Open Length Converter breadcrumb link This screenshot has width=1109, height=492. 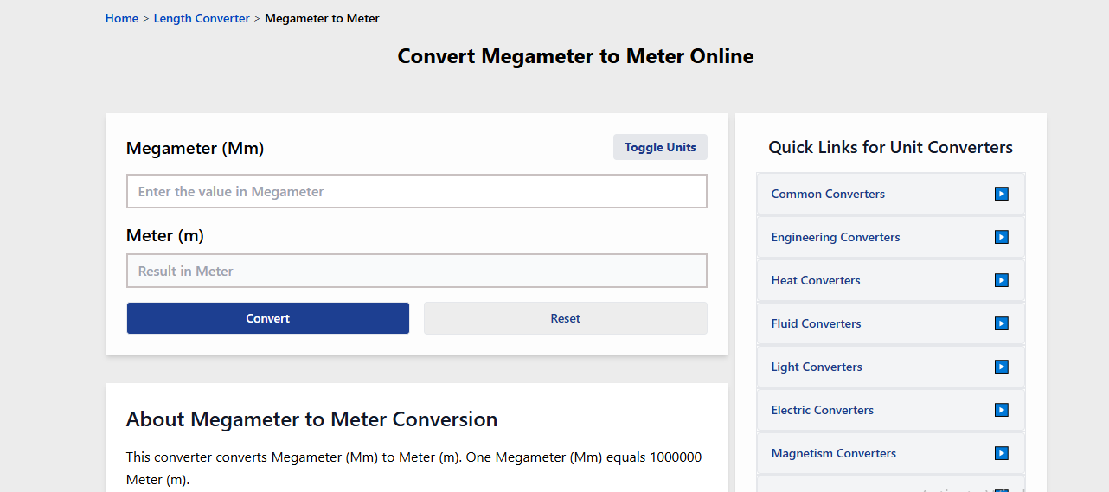[x=202, y=18]
